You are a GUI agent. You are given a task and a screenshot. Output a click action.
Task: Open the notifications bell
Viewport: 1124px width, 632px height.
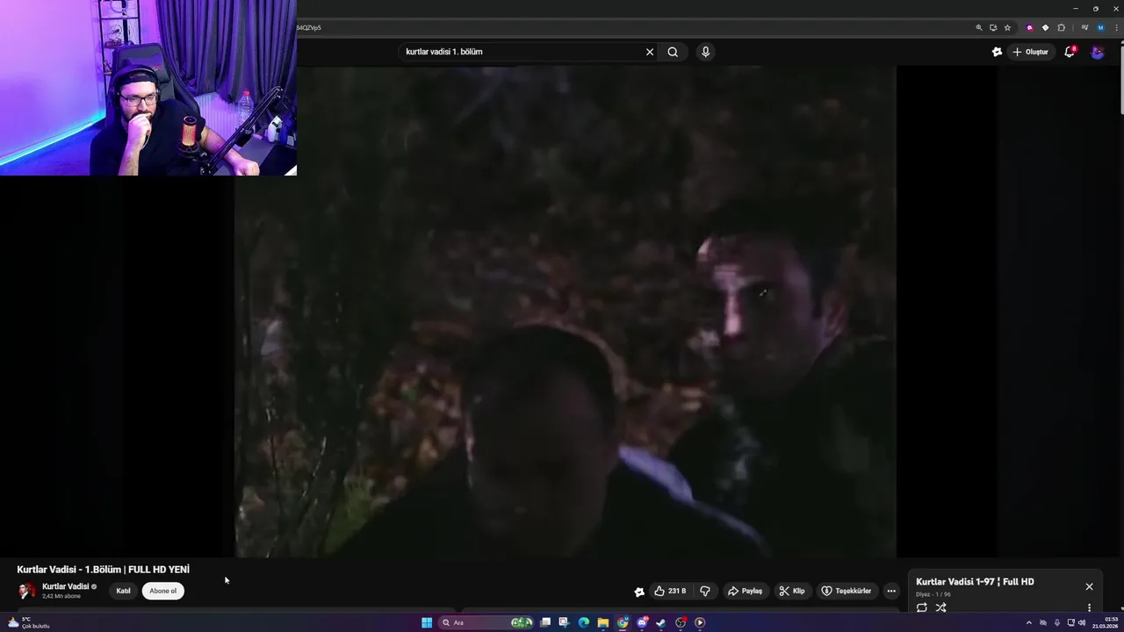(x=1070, y=52)
